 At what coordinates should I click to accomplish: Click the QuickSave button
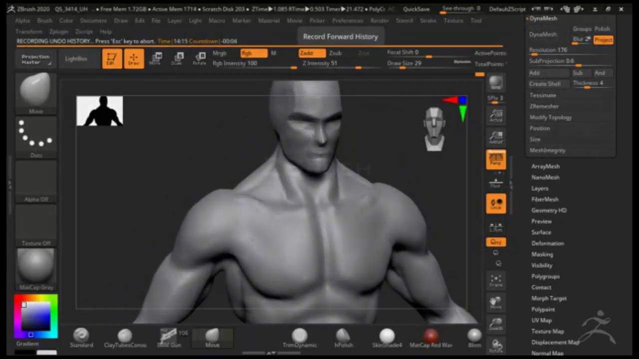click(x=416, y=9)
